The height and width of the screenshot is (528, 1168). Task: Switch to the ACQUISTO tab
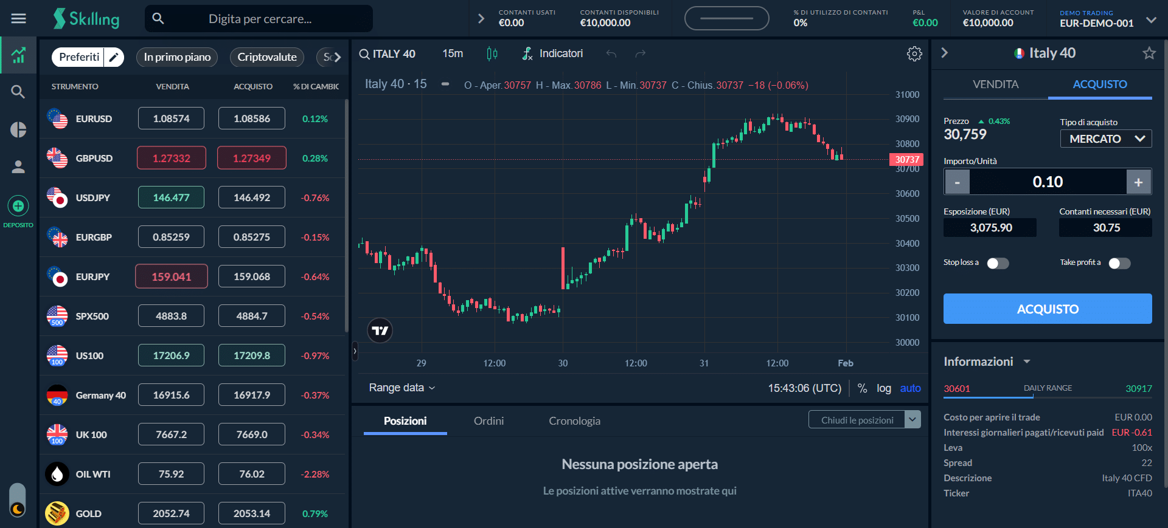pos(1100,84)
